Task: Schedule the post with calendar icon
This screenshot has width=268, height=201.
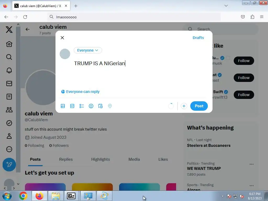Action: pos(100,106)
